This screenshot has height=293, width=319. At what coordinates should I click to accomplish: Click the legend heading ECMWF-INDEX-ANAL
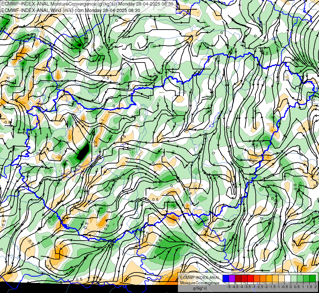point(200,278)
